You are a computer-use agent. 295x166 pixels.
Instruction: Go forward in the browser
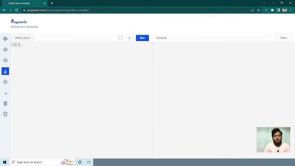tap(10, 10)
